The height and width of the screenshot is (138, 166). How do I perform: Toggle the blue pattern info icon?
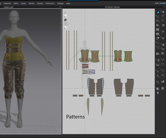[x=66, y=20]
